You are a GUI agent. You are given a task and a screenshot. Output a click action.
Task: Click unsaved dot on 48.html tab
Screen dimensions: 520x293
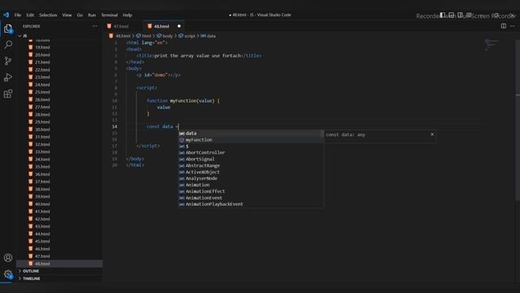click(179, 26)
